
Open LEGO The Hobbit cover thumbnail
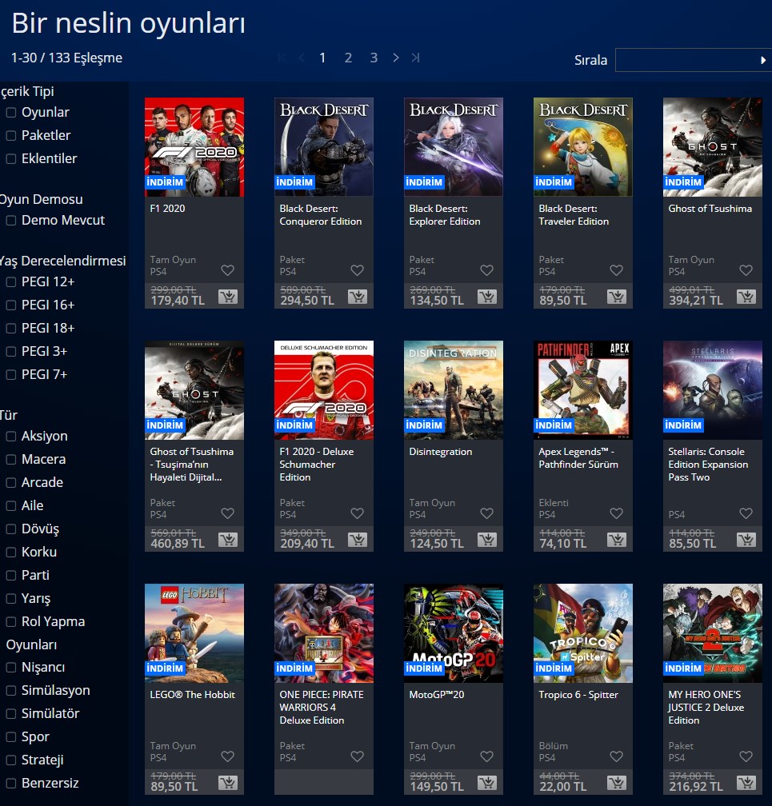tap(194, 633)
